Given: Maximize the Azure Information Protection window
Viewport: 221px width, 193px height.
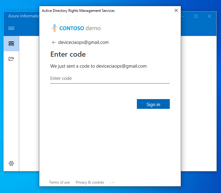Looking at the screenshot, I should click(x=196, y=16).
